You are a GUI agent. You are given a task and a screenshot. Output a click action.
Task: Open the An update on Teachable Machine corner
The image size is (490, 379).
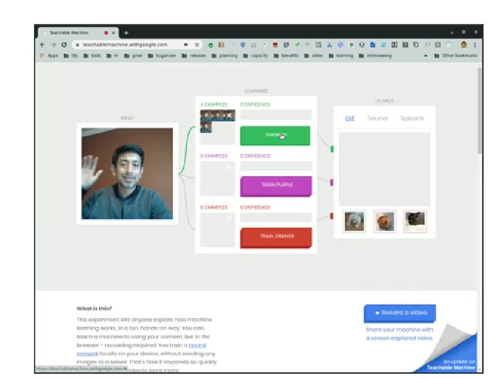pos(450,364)
